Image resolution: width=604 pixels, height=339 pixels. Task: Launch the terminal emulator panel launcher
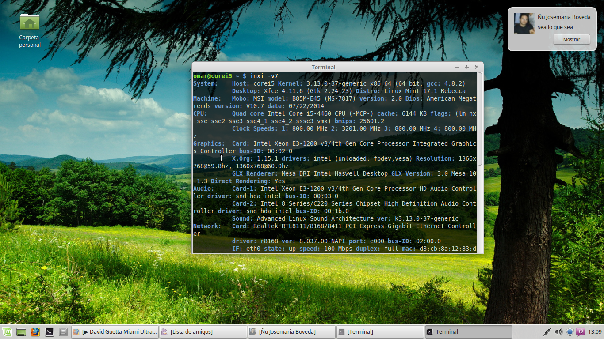click(x=50, y=332)
